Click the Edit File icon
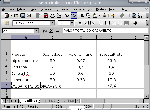This screenshot has width=150, height=110. 37,15
